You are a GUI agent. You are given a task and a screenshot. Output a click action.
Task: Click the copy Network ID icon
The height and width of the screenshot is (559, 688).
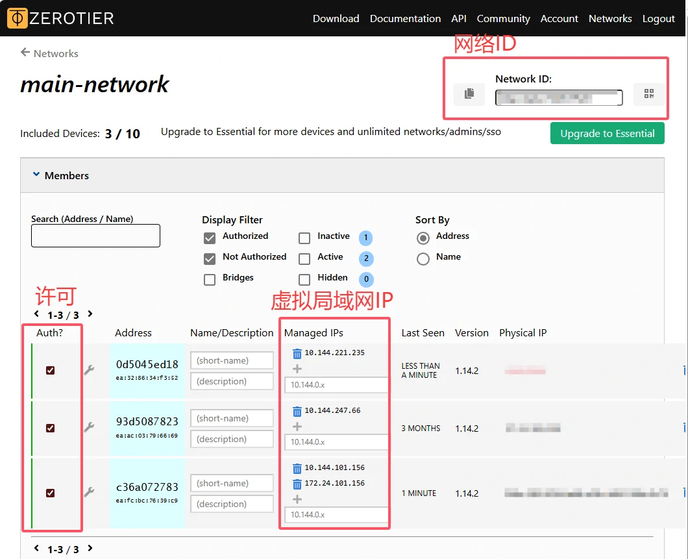(x=469, y=94)
